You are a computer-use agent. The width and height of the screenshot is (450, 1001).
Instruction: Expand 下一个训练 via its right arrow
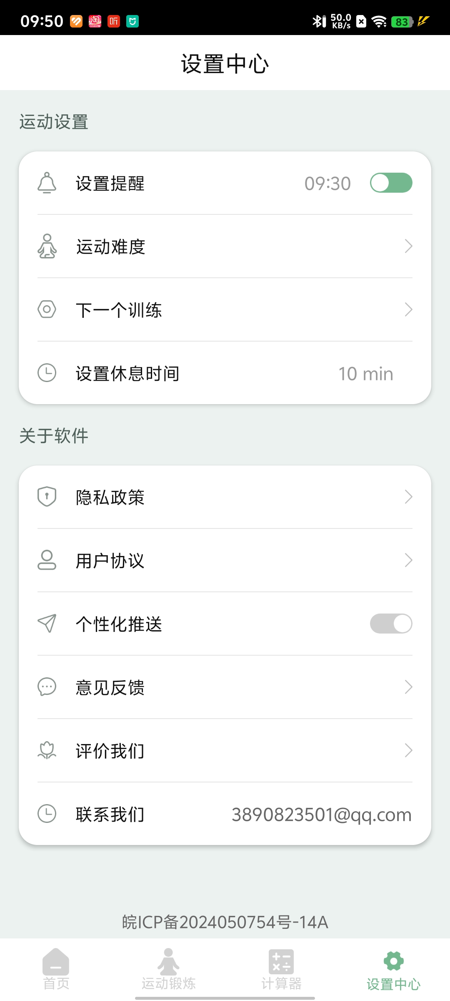point(408,309)
